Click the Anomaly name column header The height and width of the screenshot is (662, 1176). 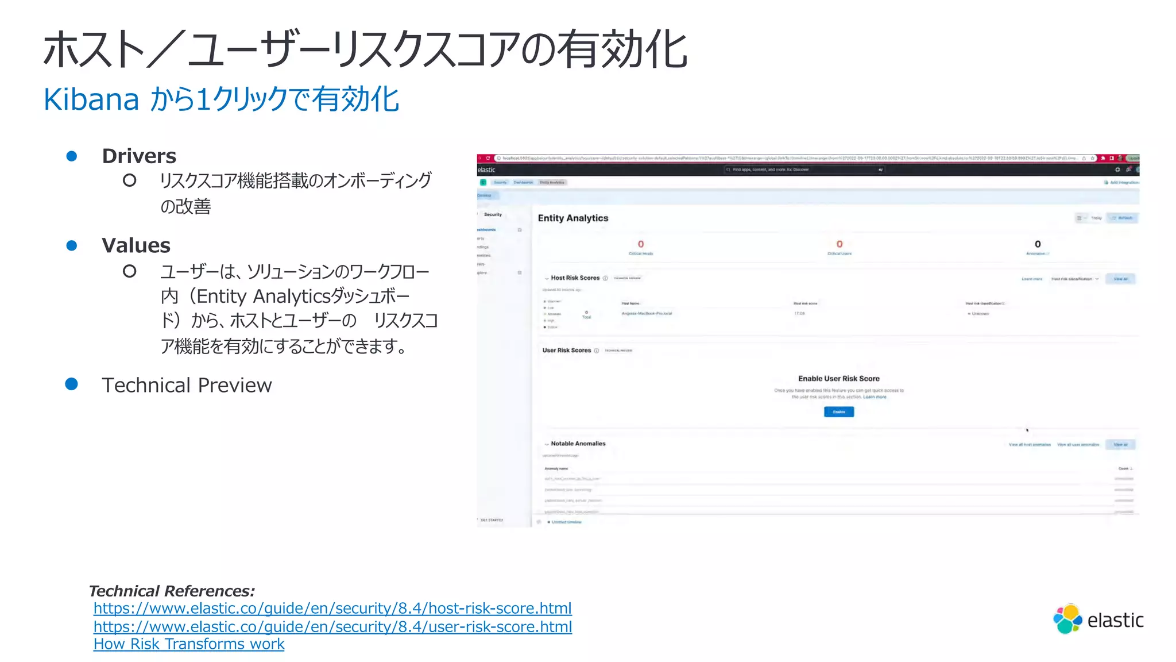[x=556, y=468]
